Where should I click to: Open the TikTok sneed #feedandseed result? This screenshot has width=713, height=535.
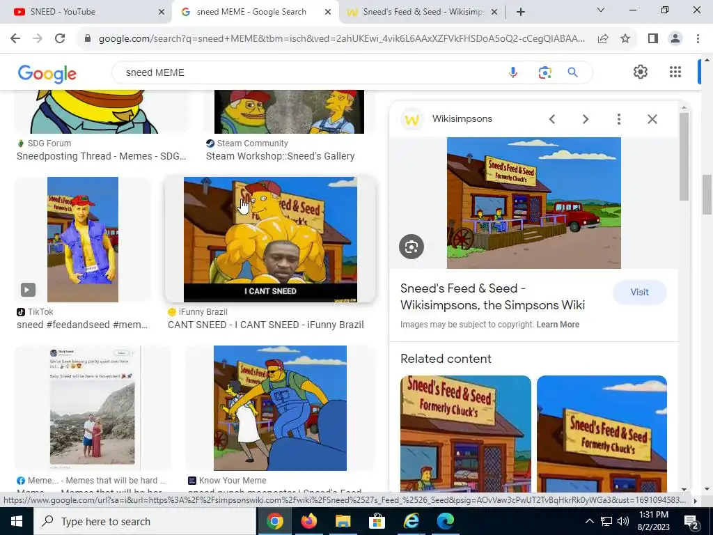click(82, 325)
